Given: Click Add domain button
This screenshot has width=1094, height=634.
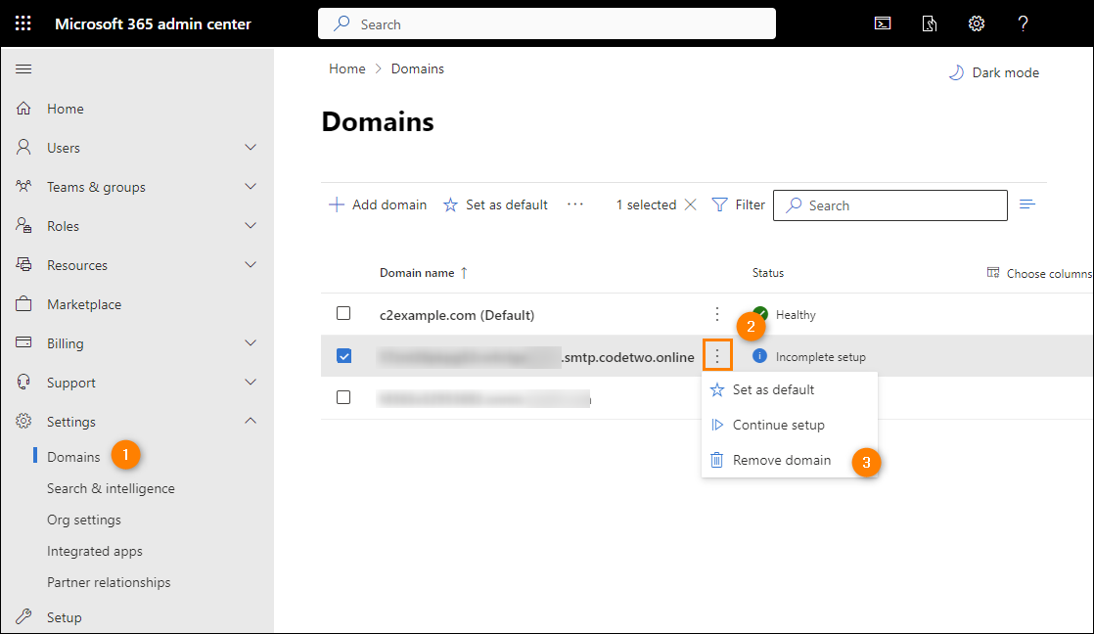Looking at the screenshot, I should coord(378,204).
